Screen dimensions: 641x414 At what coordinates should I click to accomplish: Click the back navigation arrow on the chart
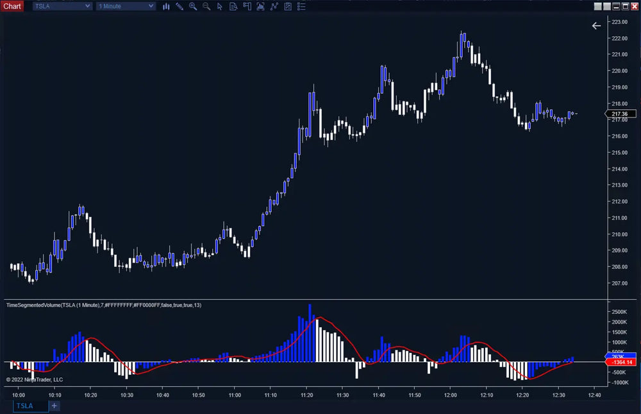[596, 26]
